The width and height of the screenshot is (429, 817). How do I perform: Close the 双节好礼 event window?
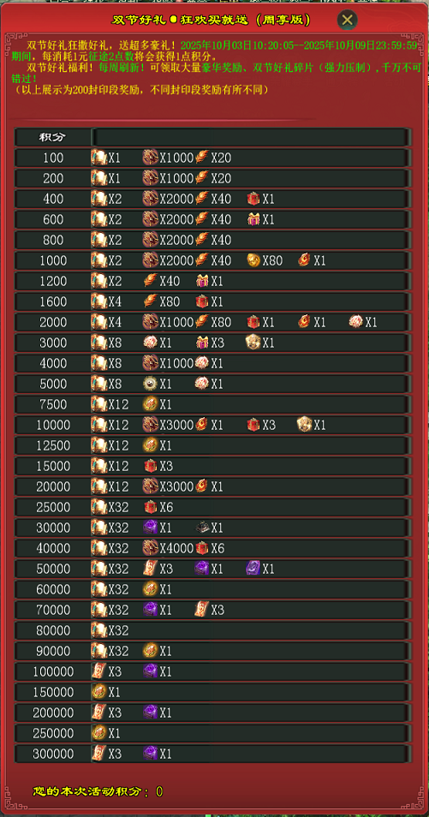click(347, 20)
